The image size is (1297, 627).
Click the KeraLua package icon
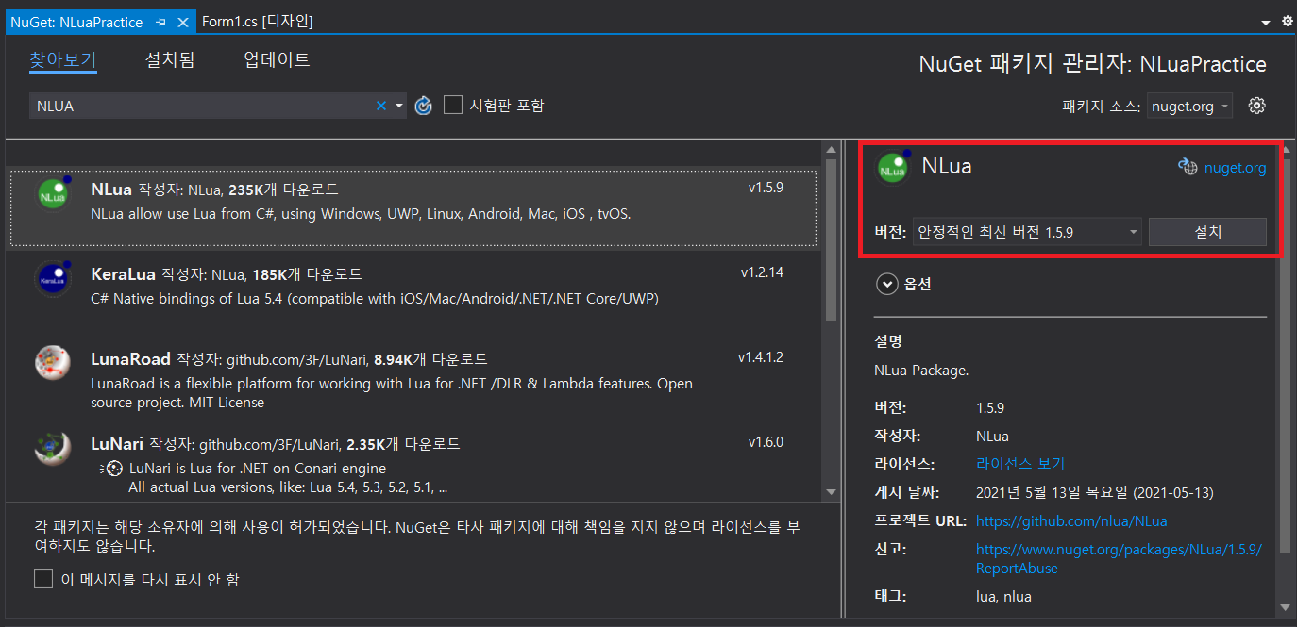coord(52,279)
